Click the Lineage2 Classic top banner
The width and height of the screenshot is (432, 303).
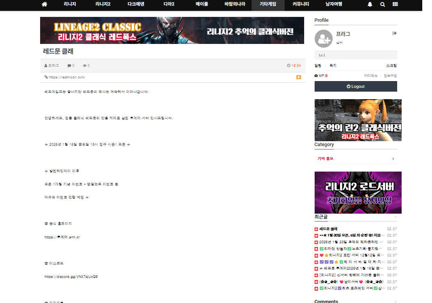tap(172, 30)
